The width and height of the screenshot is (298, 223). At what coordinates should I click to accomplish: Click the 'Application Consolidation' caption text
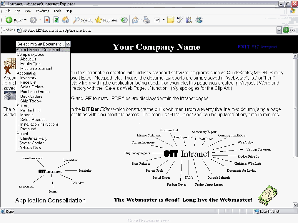point(50,200)
